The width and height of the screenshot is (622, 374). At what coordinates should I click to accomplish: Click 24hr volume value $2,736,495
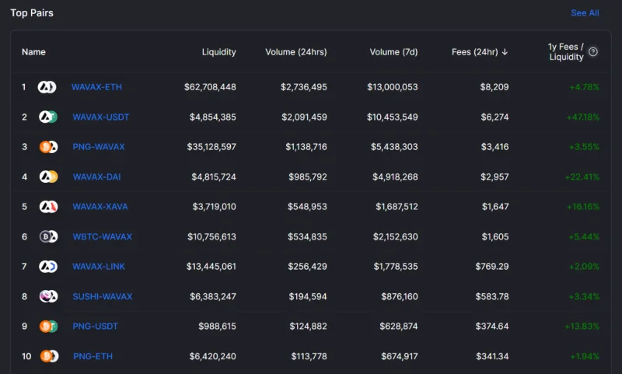(304, 87)
